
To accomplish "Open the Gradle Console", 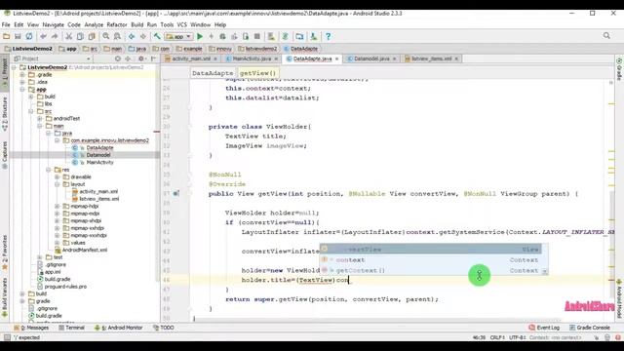I will tap(590, 328).
